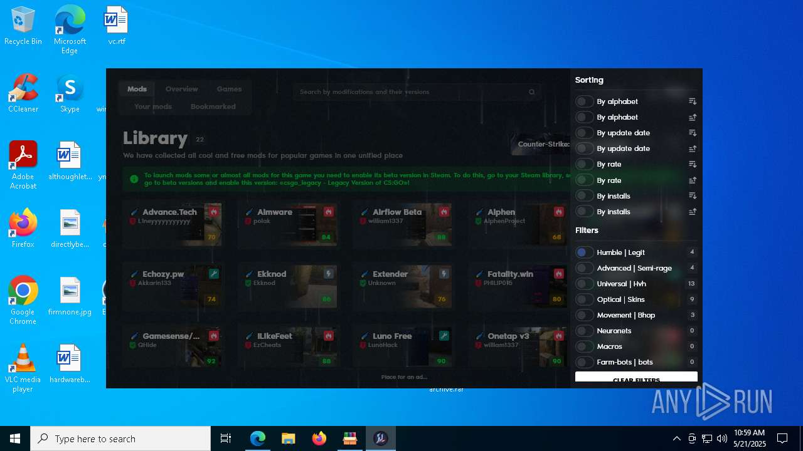803x451 pixels.
Task: Open the Bookmarked tab
Action: 213,106
